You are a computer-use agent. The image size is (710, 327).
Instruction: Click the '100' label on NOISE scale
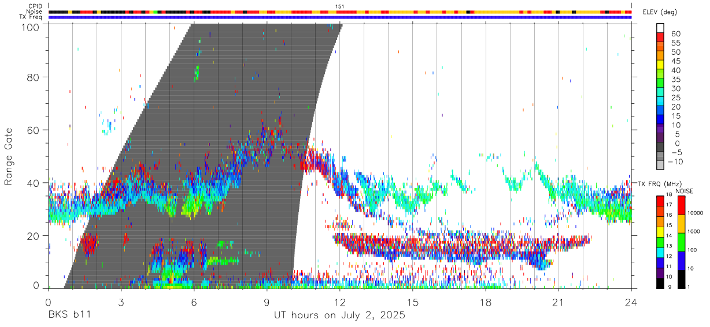[691, 250]
